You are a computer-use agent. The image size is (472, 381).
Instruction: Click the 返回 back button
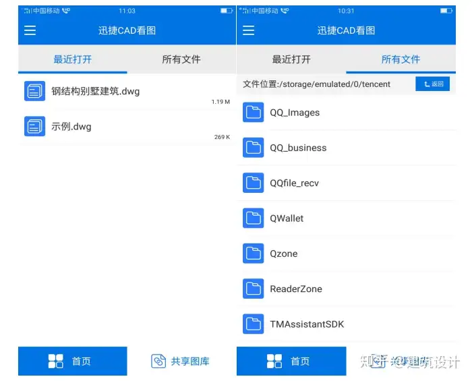click(x=433, y=84)
